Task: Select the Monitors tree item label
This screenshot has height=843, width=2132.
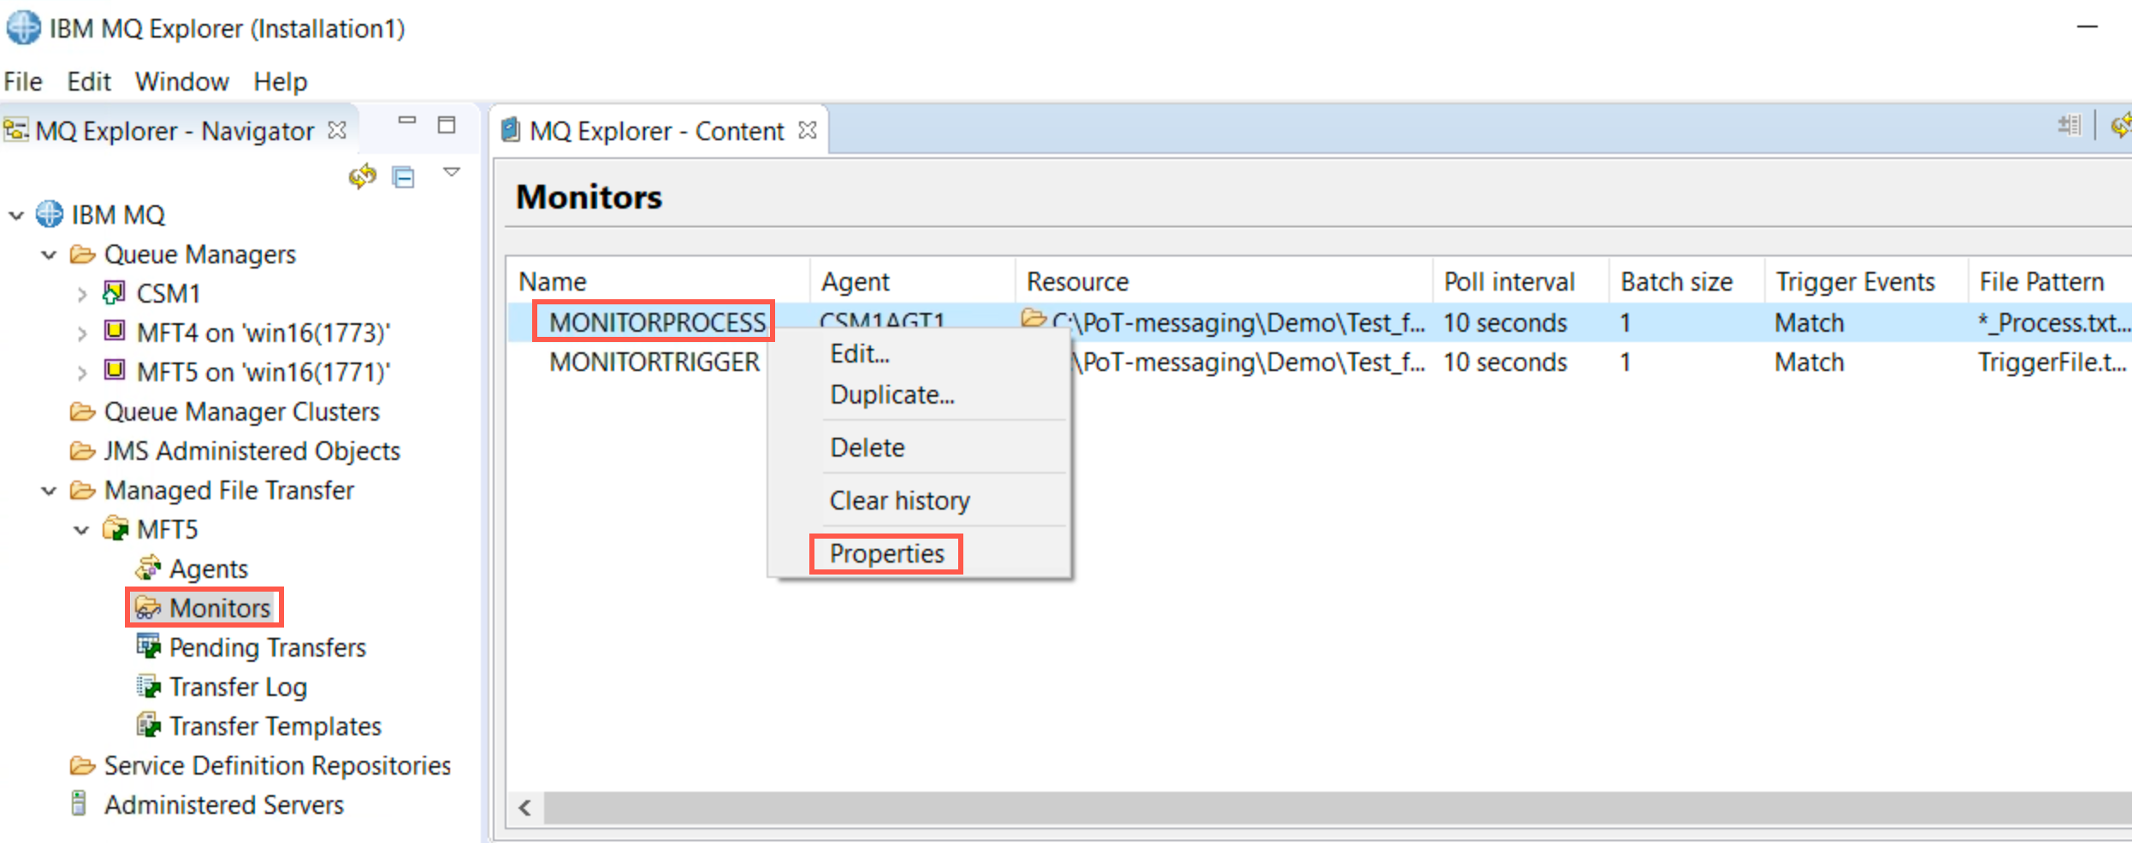Action: (220, 608)
